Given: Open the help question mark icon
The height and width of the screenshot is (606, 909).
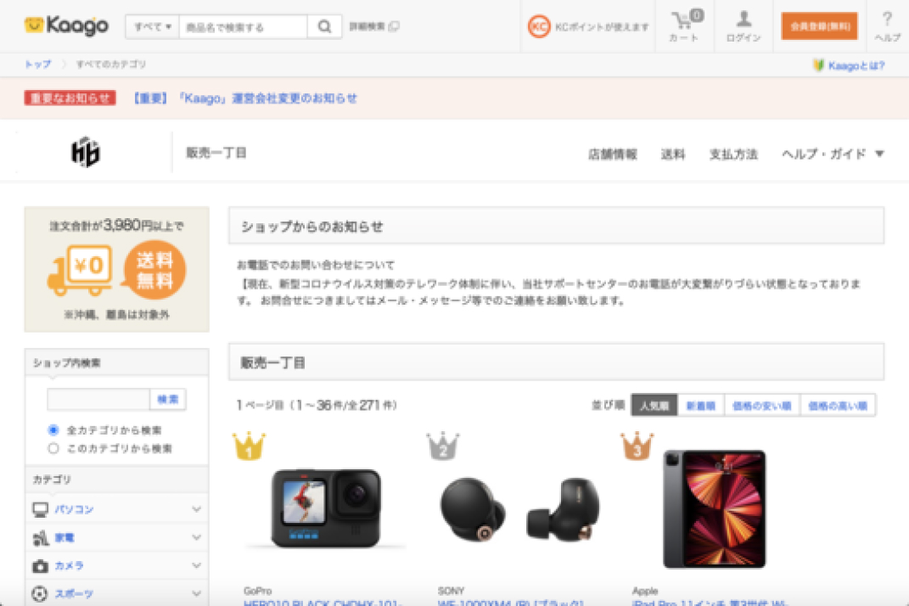Looking at the screenshot, I should pos(887,20).
